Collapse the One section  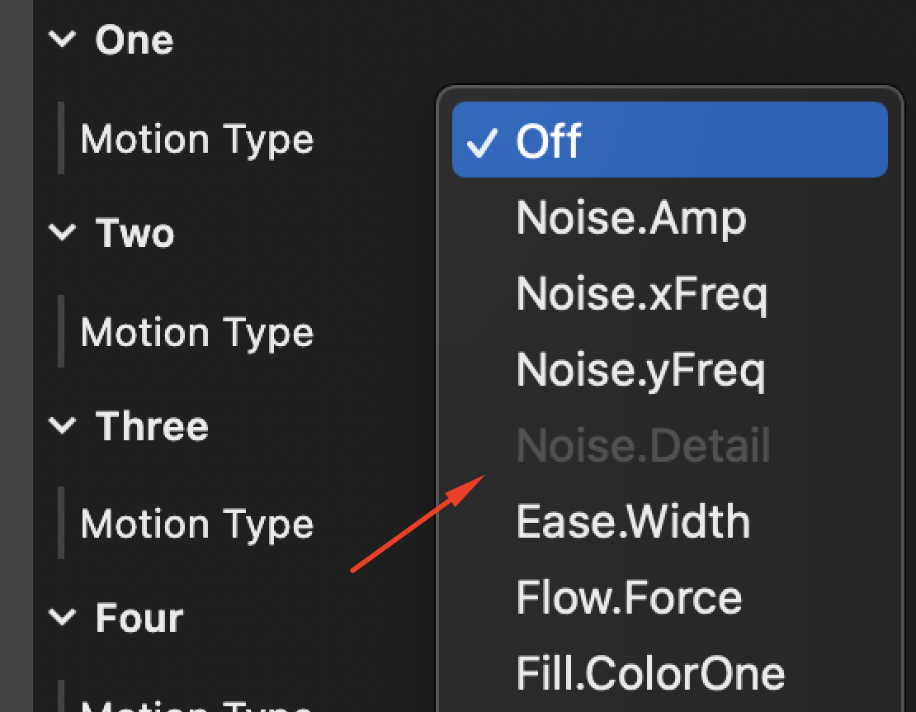tap(64, 39)
